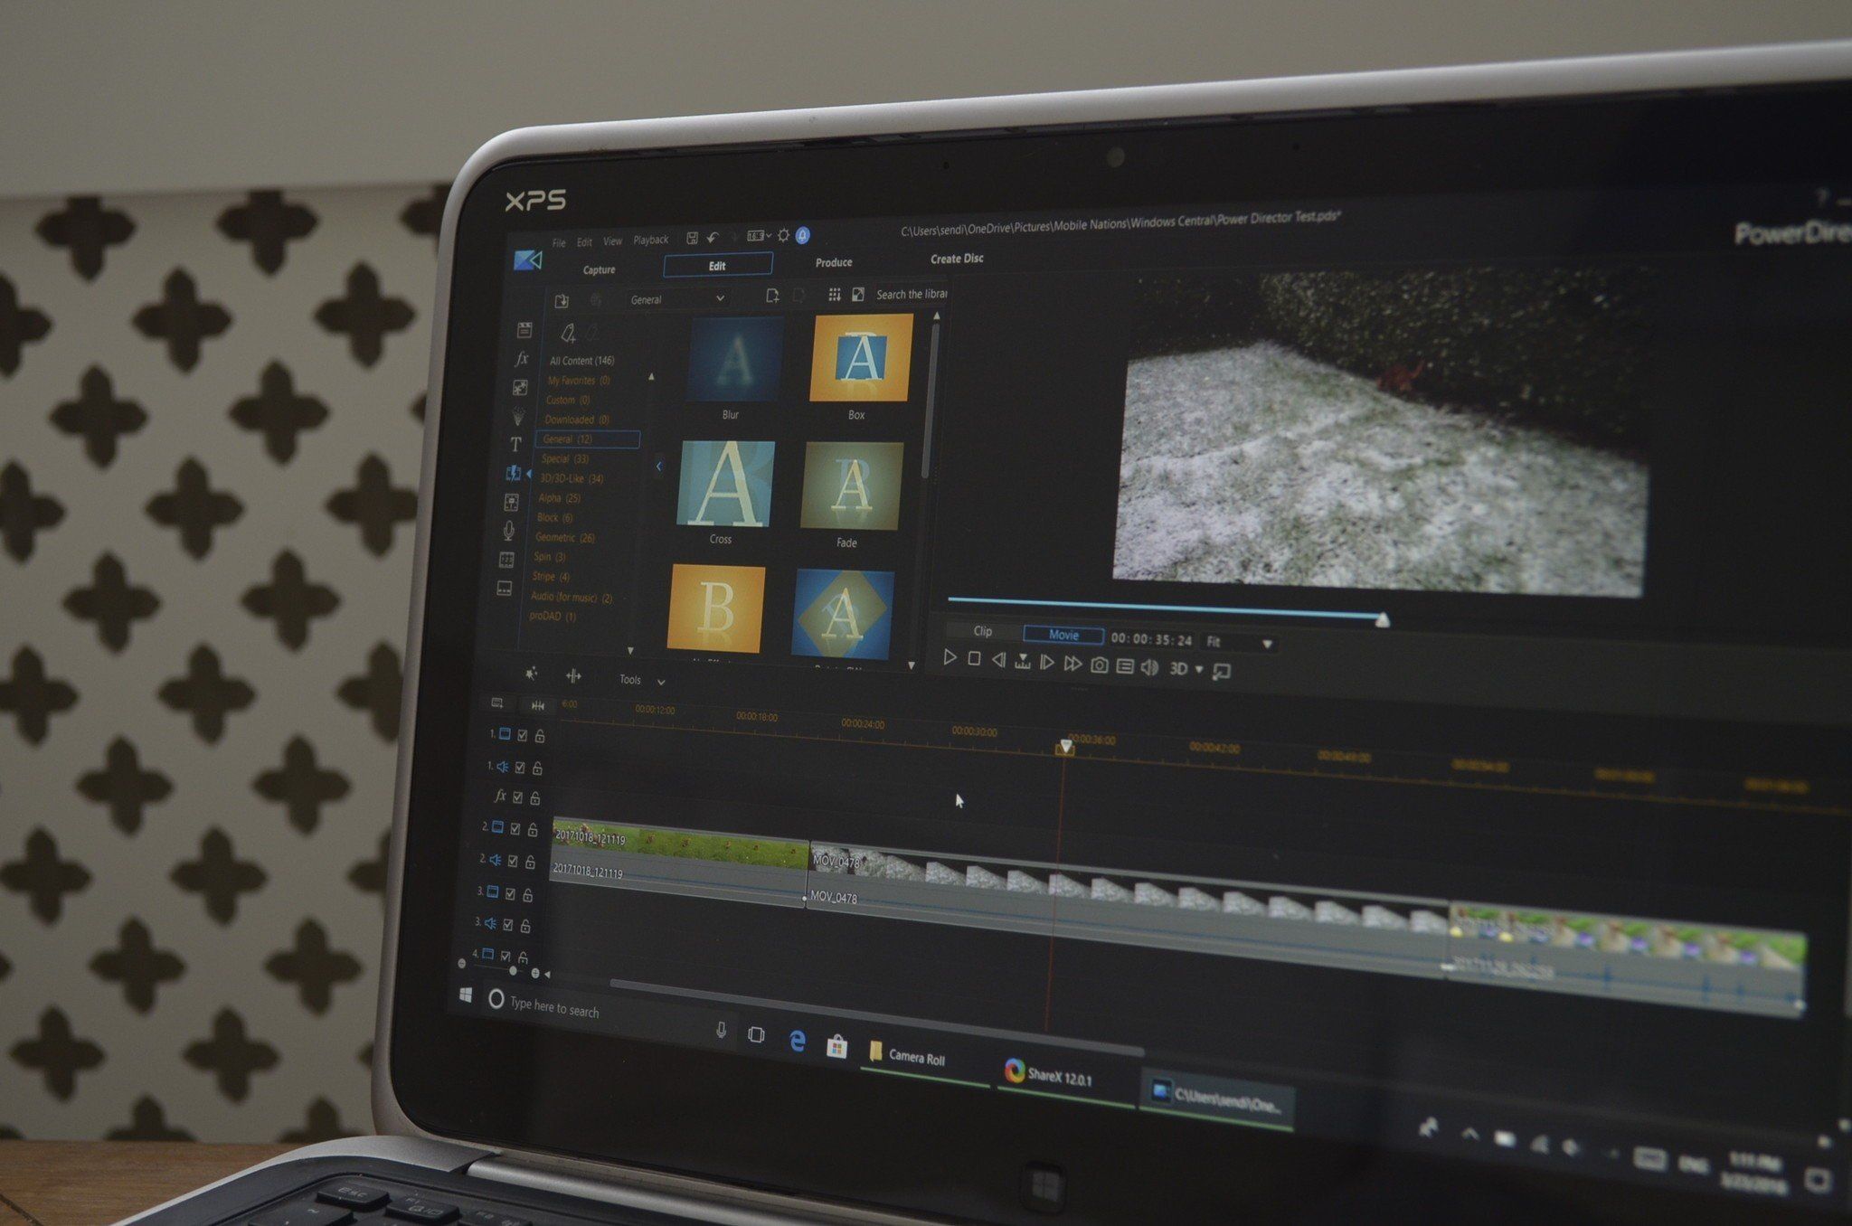Open the Particle Room icon
The height and width of the screenshot is (1226, 1852).
(x=518, y=416)
